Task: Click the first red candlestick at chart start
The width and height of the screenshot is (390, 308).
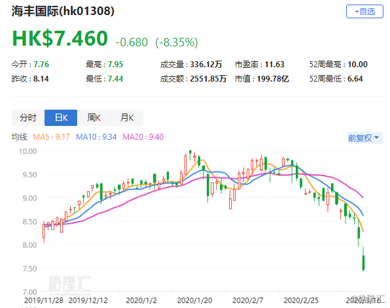Action: [x=44, y=231]
